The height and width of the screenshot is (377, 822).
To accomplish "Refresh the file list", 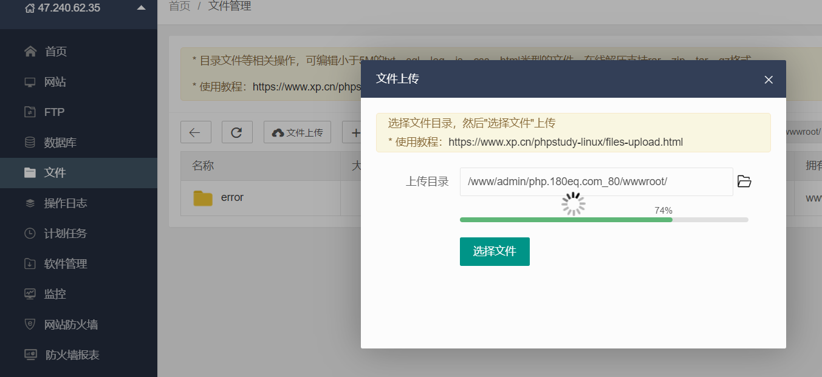I will [x=237, y=132].
